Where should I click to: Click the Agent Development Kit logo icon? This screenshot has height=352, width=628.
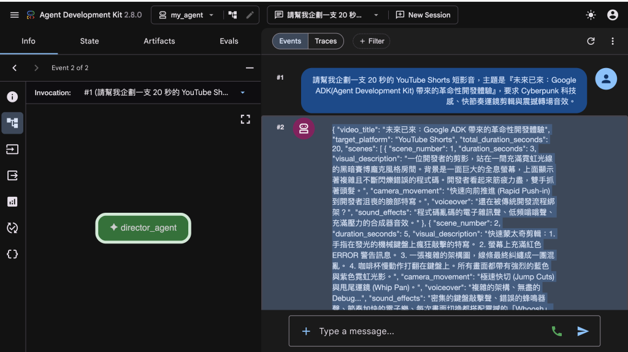click(x=31, y=15)
